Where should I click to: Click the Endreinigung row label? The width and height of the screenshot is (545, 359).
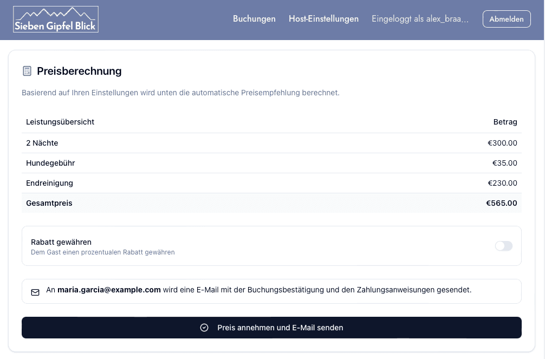coord(49,183)
